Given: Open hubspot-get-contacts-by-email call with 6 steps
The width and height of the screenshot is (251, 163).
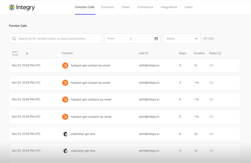Looking at the screenshot, I should [125, 99].
